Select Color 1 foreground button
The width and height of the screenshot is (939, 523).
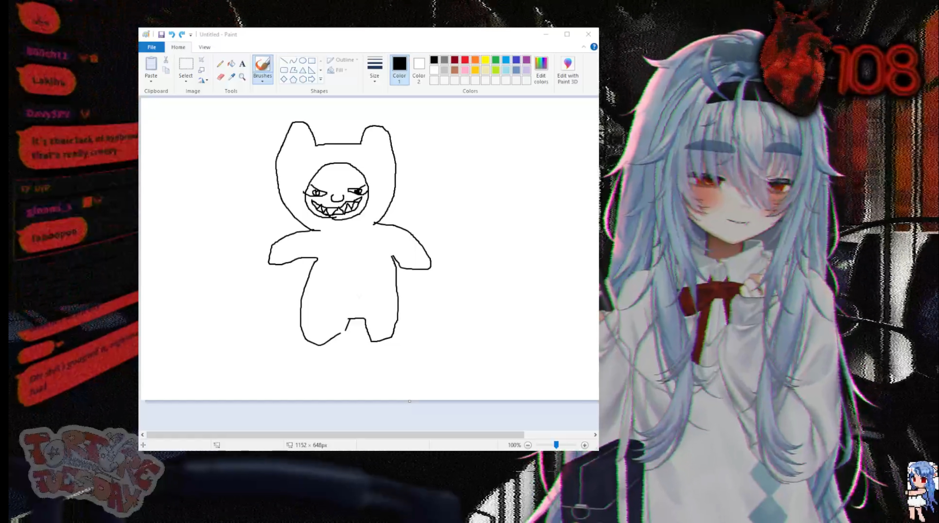pyautogui.click(x=399, y=70)
